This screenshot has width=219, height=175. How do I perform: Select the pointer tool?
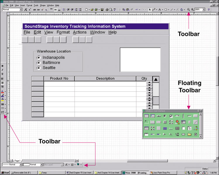tap(150, 10)
